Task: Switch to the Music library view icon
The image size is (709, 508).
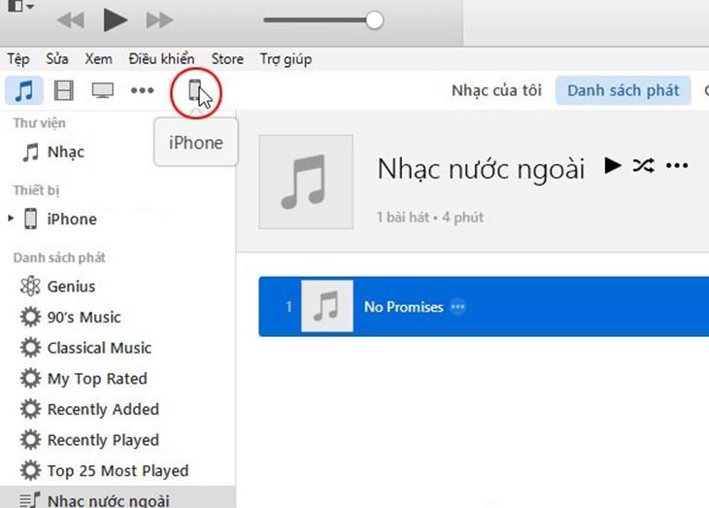Action: 24,91
